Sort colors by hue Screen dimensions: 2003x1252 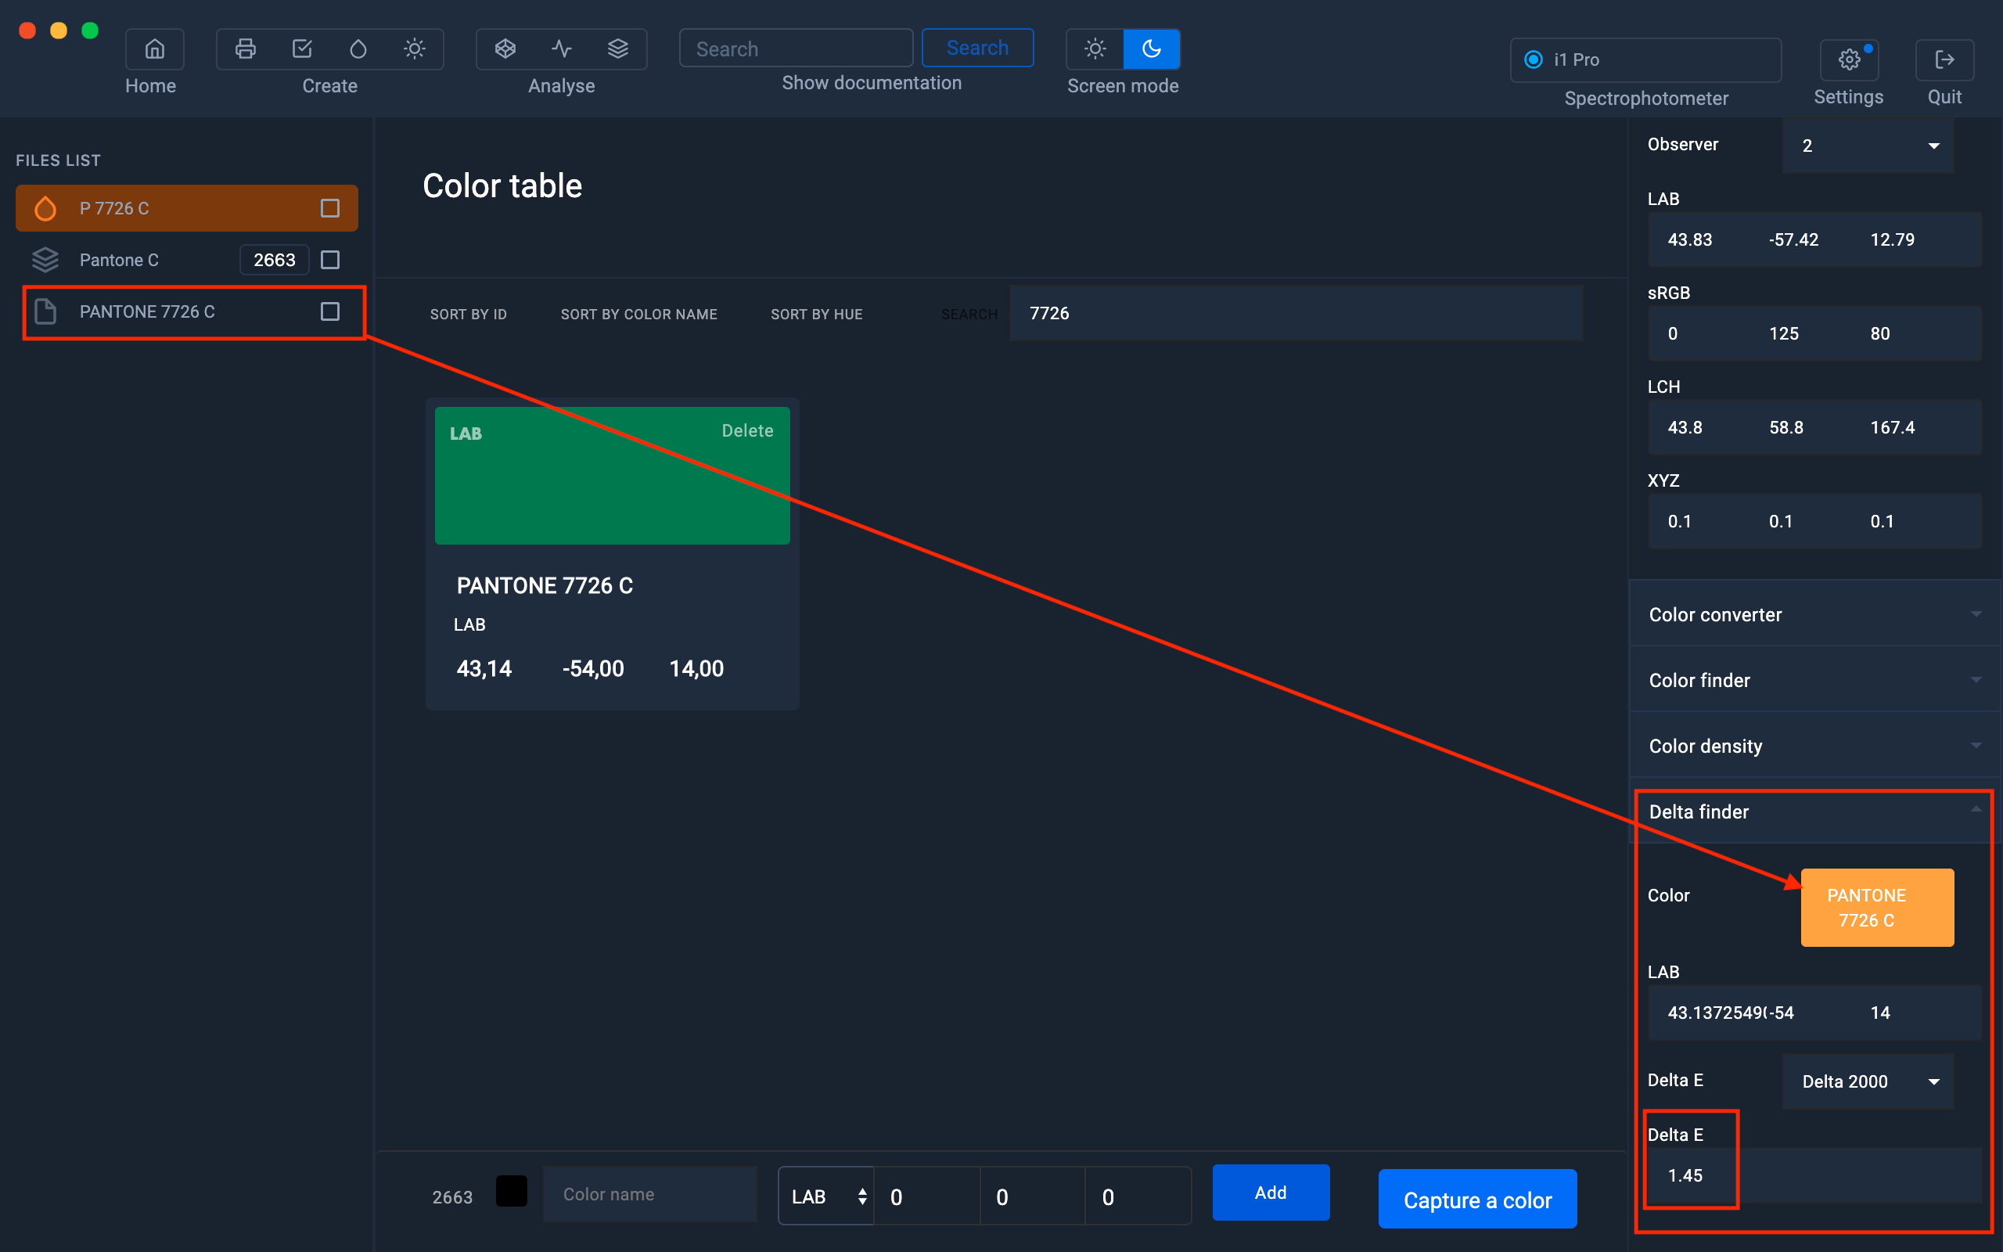coord(817,314)
